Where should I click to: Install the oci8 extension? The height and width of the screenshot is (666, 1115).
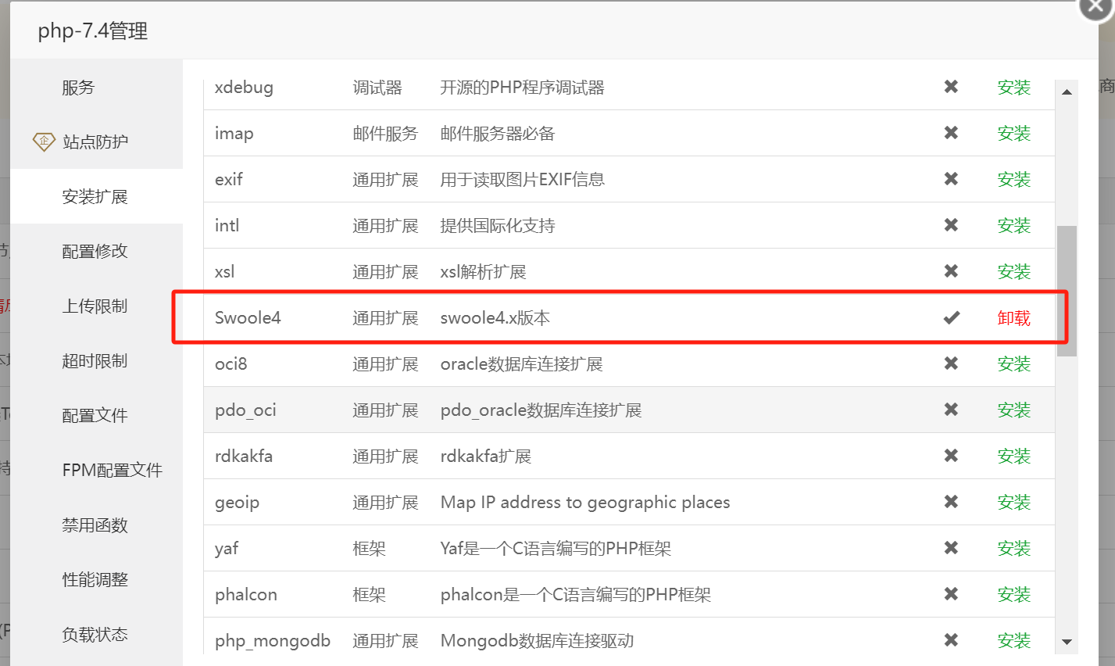pos(1014,363)
